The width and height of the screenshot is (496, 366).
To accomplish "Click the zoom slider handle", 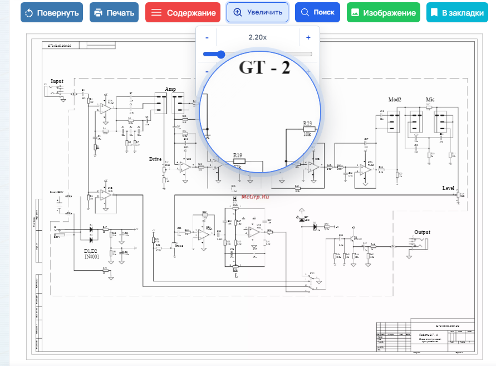I will [x=221, y=55].
